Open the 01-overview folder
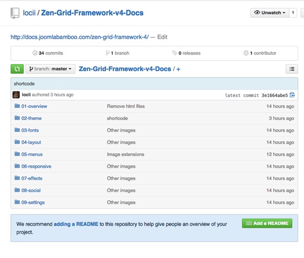304x258 pixels. click(x=34, y=106)
